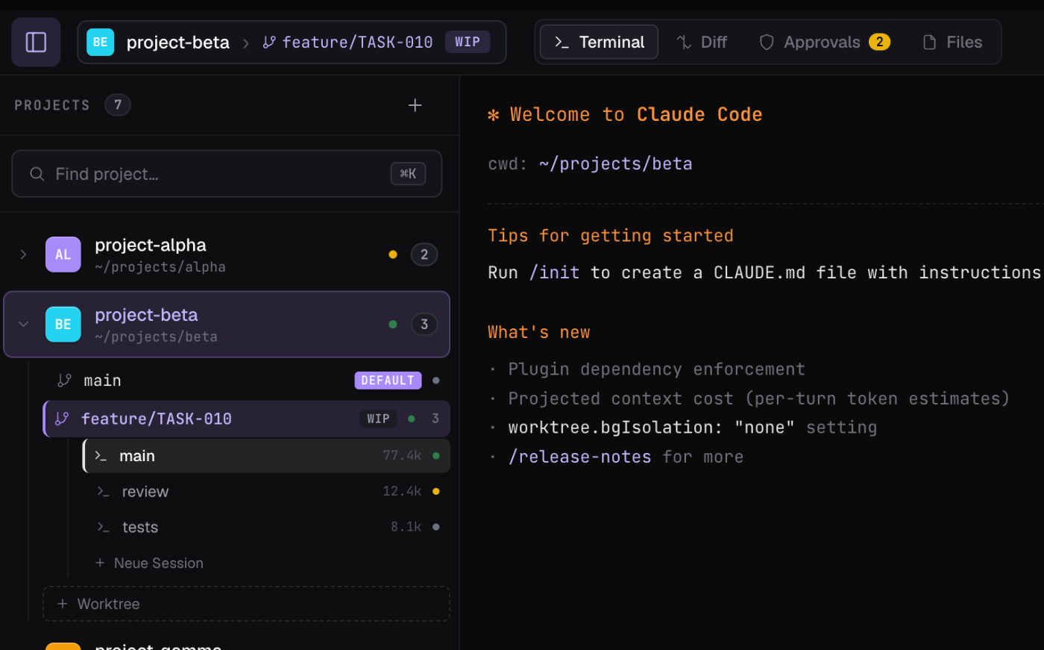Image resolution: width=1044 pixels, height=650 pixels.
Task: Toggle the sidebar panel icon in the top bar
Action: coord(36,43)
